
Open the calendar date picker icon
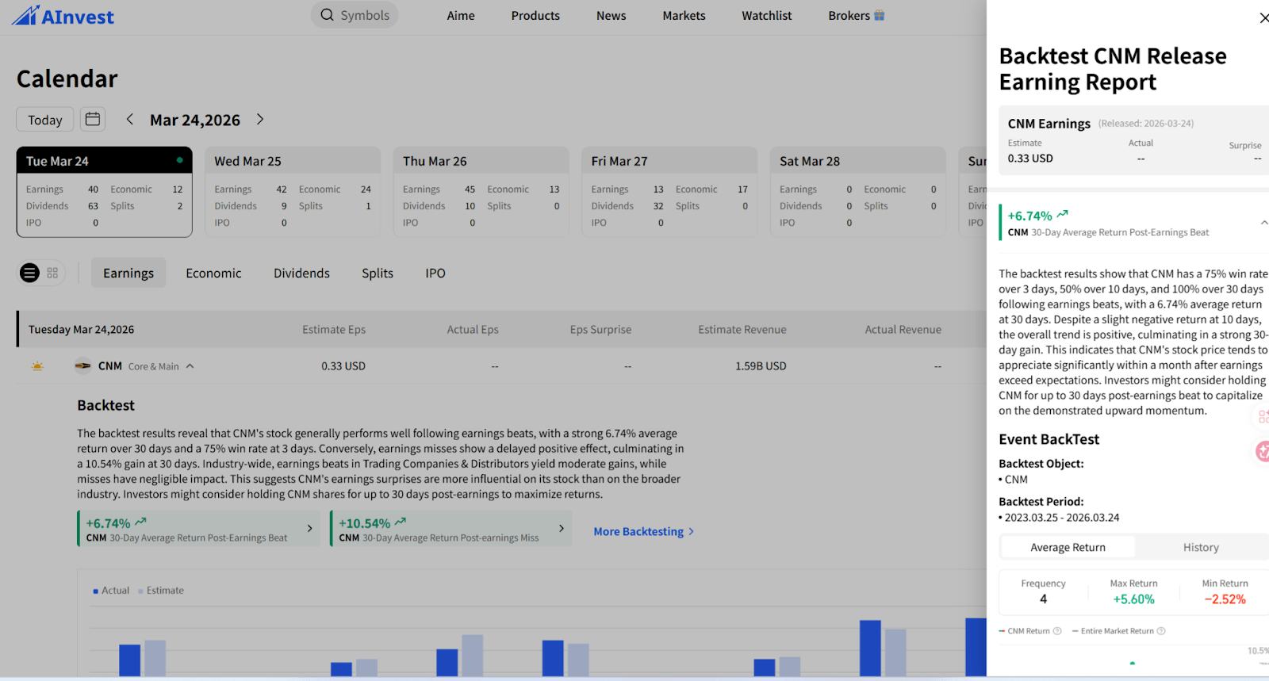click(93, 120)
